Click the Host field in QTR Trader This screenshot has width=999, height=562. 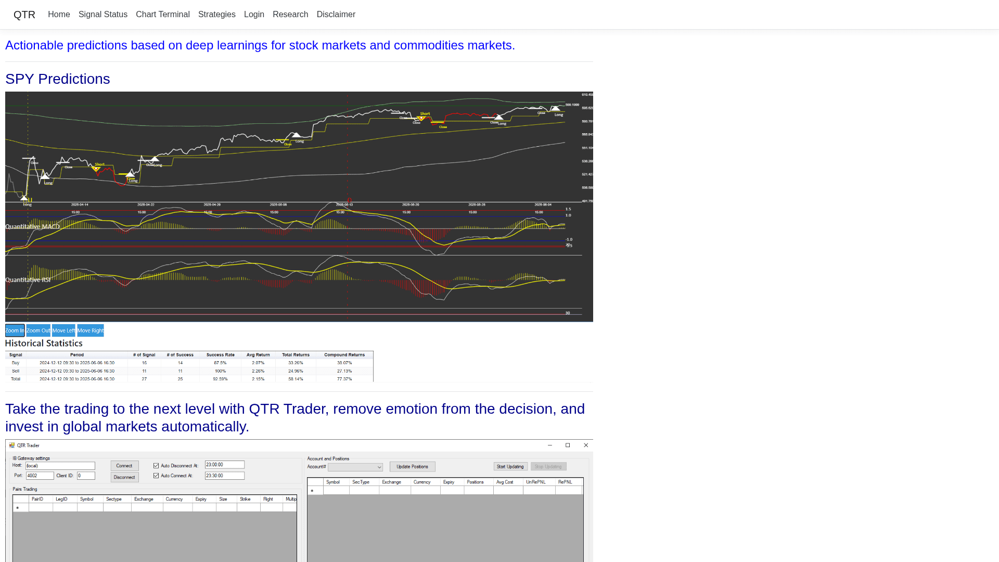tap(60, 466)
